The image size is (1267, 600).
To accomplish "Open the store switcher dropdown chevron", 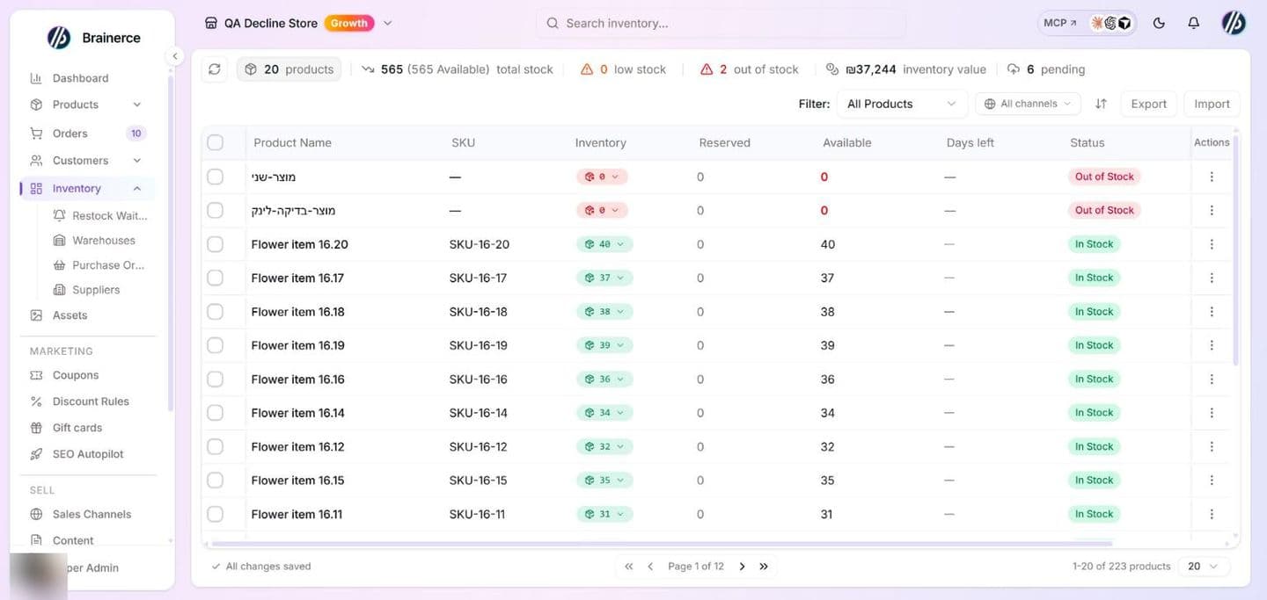I will (x=388, y=24).
